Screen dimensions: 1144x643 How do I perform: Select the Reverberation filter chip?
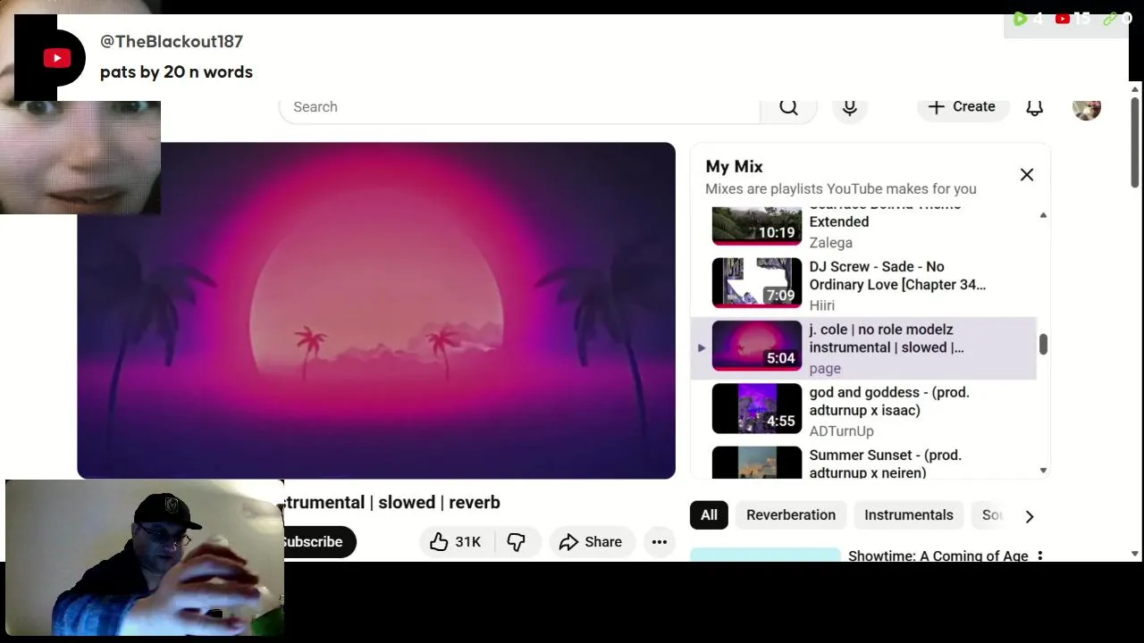(x=791, y=515)
